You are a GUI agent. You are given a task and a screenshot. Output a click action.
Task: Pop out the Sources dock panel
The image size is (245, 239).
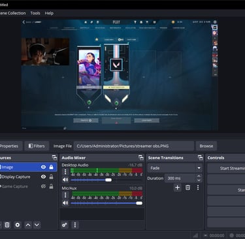click(x=54, y=157)
